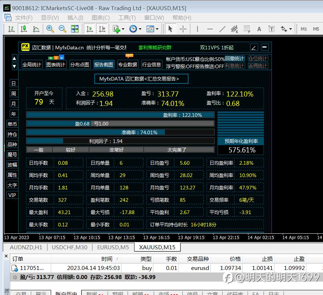Image resolution: width=323 pixels, height=295 pixels.
Task: Expand the indicators dropdown arrow
Action: [x=123, y=29]
